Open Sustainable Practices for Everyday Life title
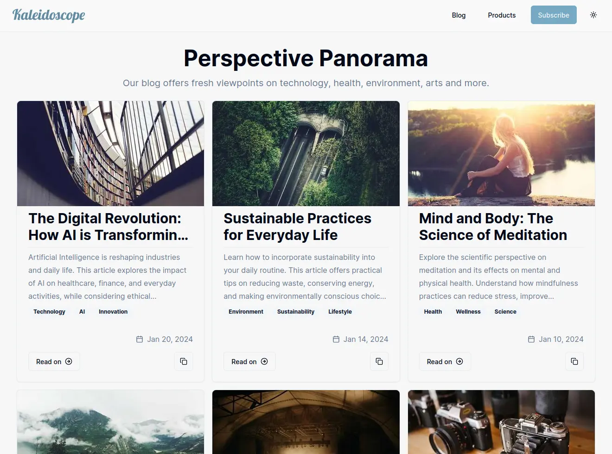 tap(297, 227)
